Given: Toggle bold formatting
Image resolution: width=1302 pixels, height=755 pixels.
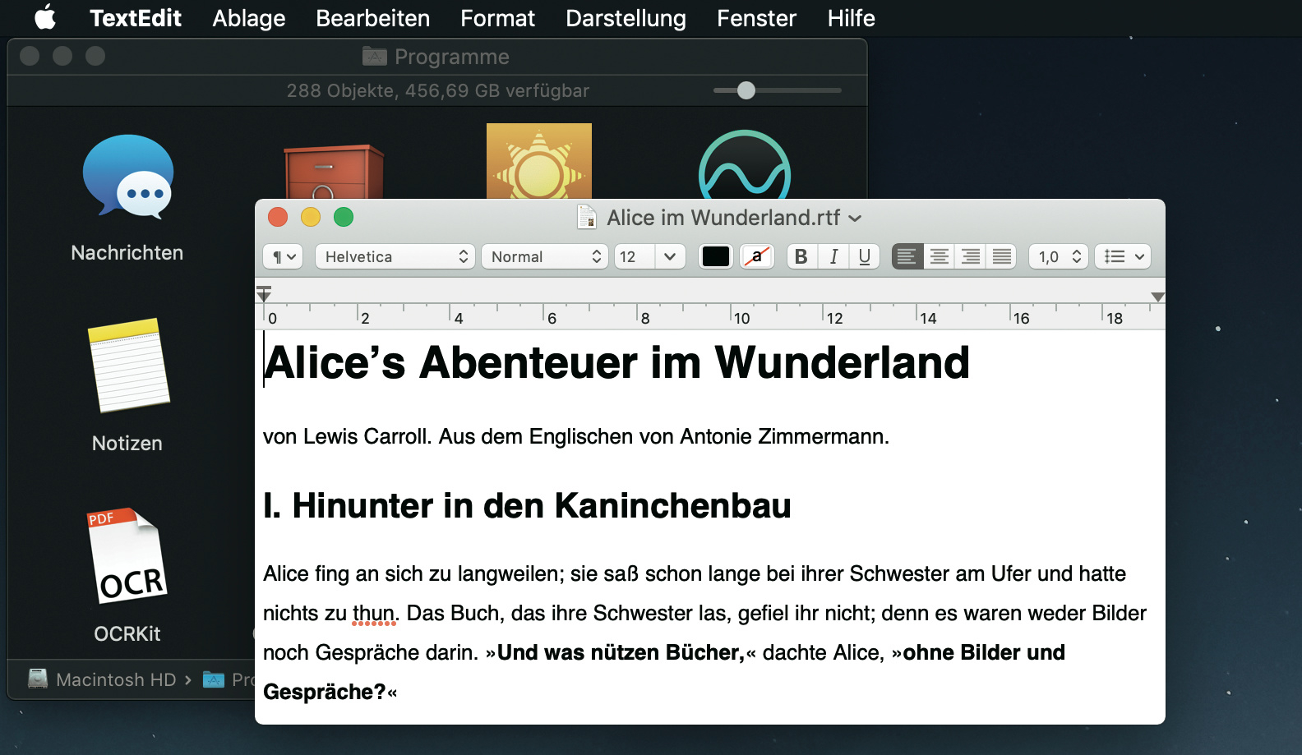Looking at the screenshot, I should point(801,257).
